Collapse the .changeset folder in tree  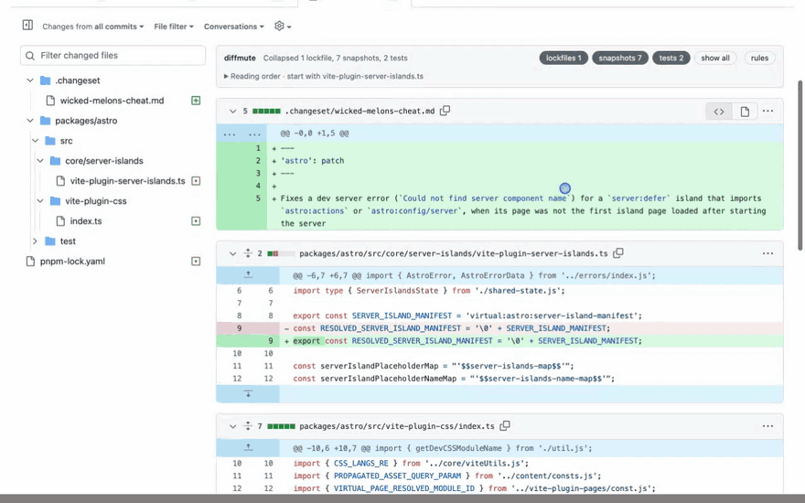point(30,80)
